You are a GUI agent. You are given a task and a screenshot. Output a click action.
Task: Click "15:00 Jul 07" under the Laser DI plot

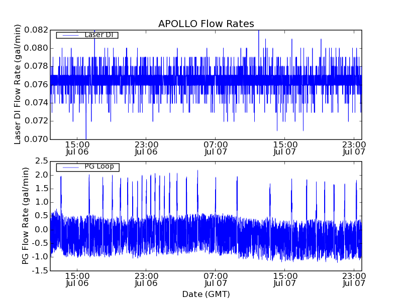[x=285, y=148]
